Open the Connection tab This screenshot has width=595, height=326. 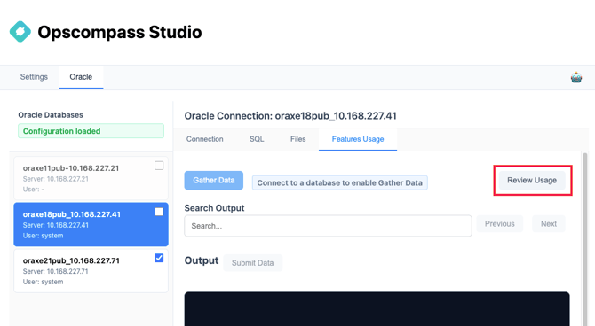pyautogui.click(x=204, y=139)
